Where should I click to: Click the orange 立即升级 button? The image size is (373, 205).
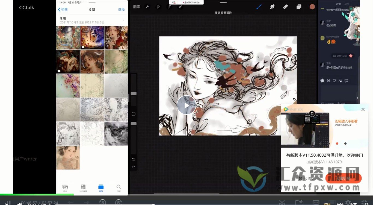[x=344, y=178]
